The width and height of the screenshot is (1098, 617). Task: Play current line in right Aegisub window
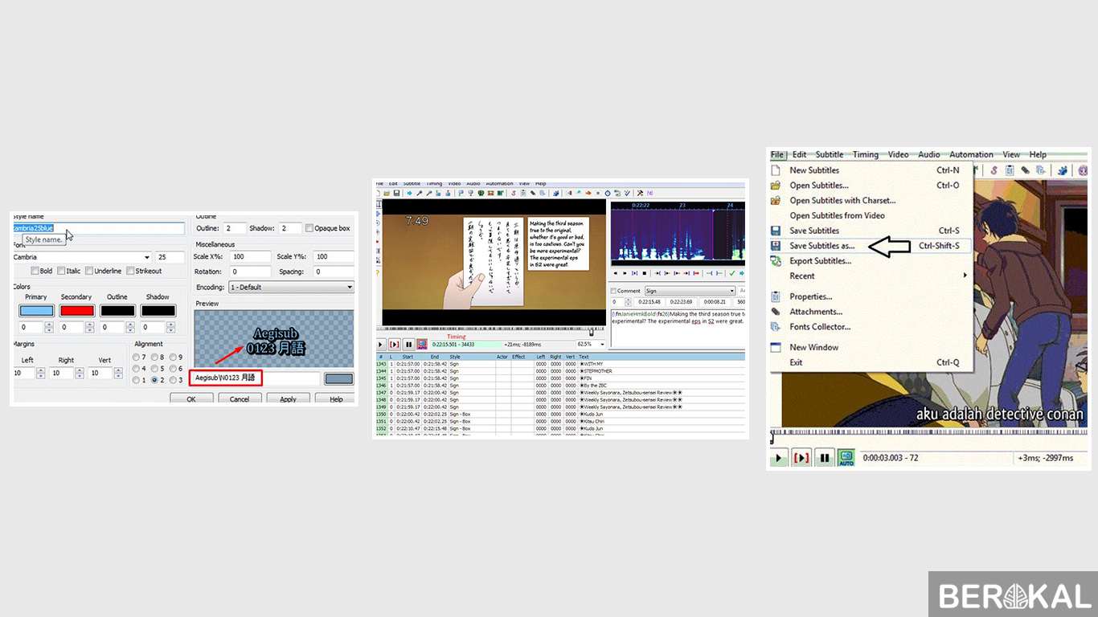coord(801,458)
